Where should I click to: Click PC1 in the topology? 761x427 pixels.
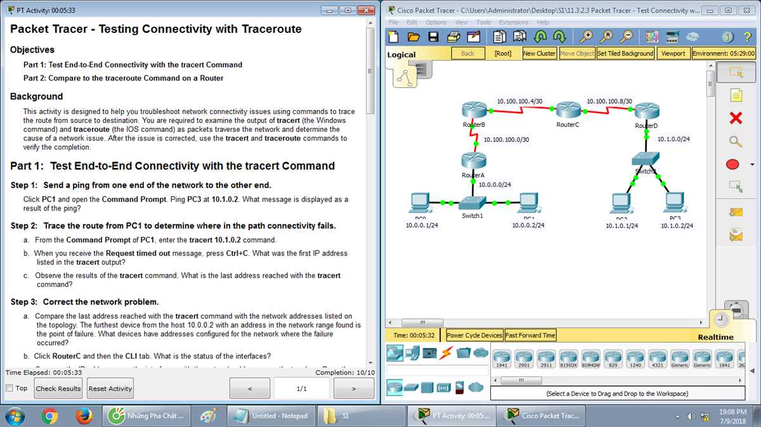pyautogui.click(x=528, y=203)
